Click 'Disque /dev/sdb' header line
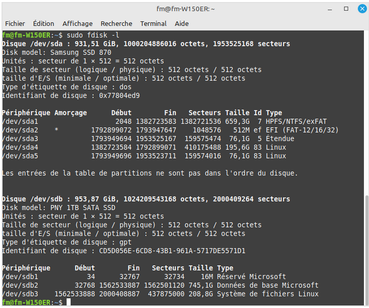The height and width of the screenshot is (308, 369). [146, 199]
